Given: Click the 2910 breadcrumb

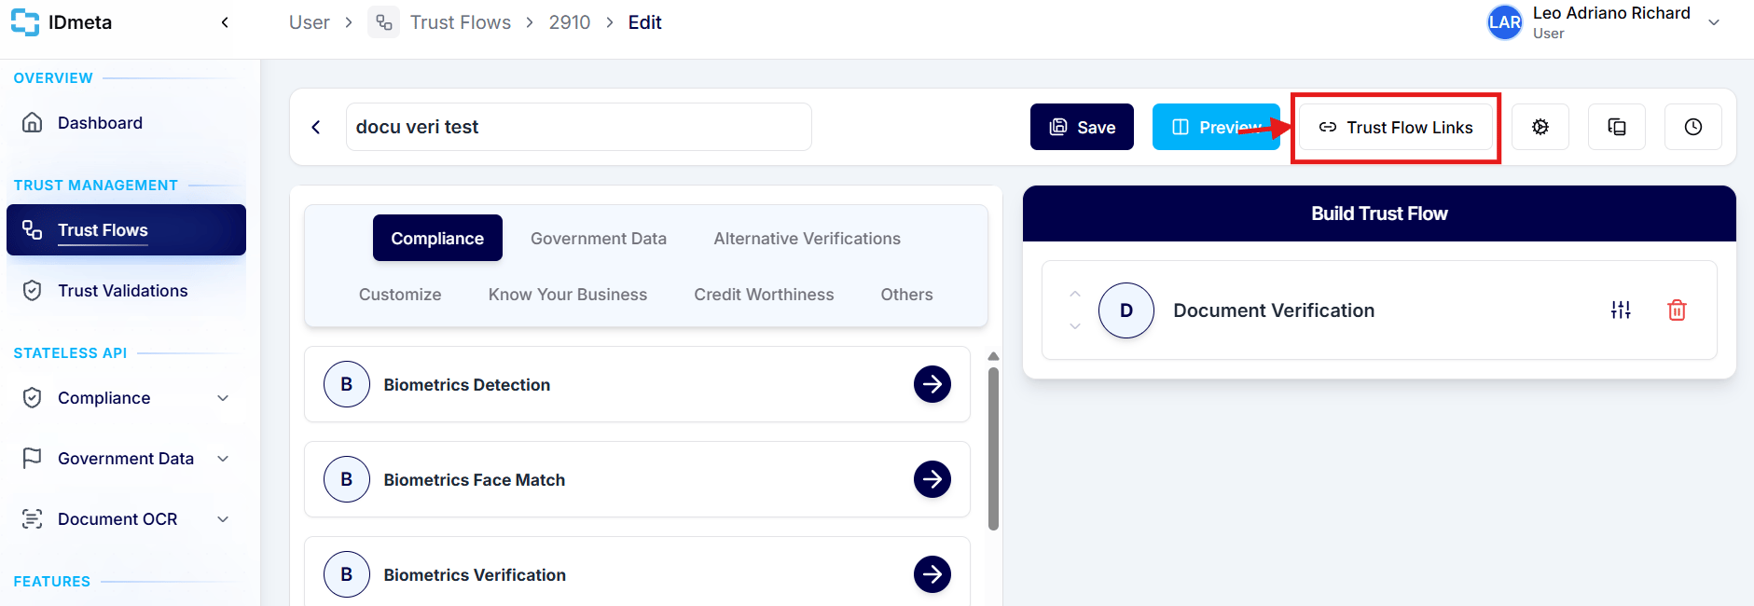Looking at the screenshot, I should pyautogui.click(x=570, y=22).
